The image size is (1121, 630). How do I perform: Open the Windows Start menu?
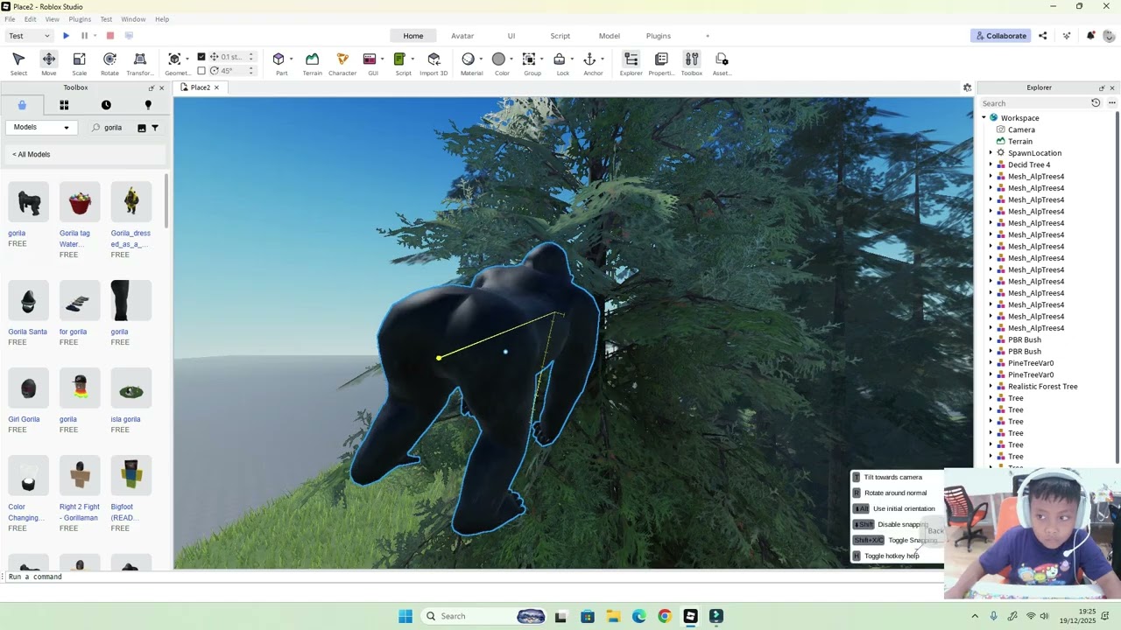click(405, 616)
